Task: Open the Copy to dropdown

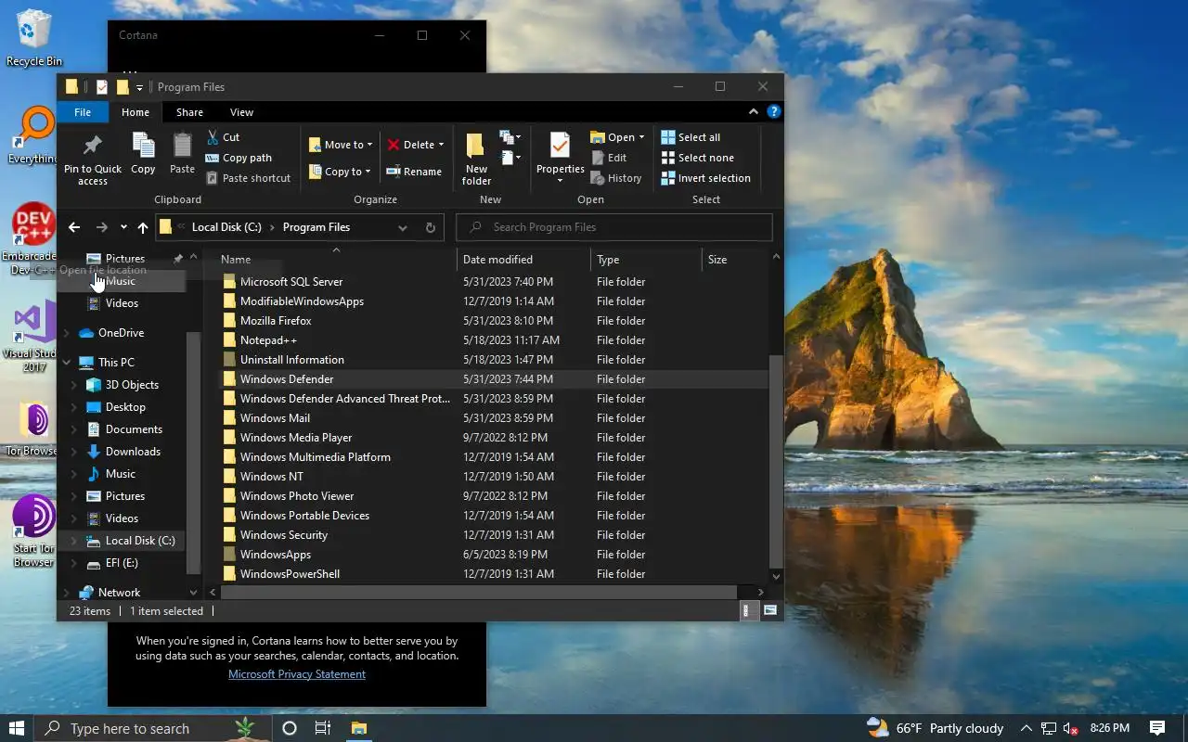Action: point(341,172)
